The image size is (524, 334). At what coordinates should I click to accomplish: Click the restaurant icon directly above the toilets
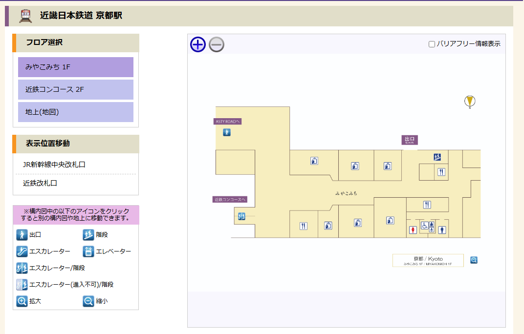point(427,205)
